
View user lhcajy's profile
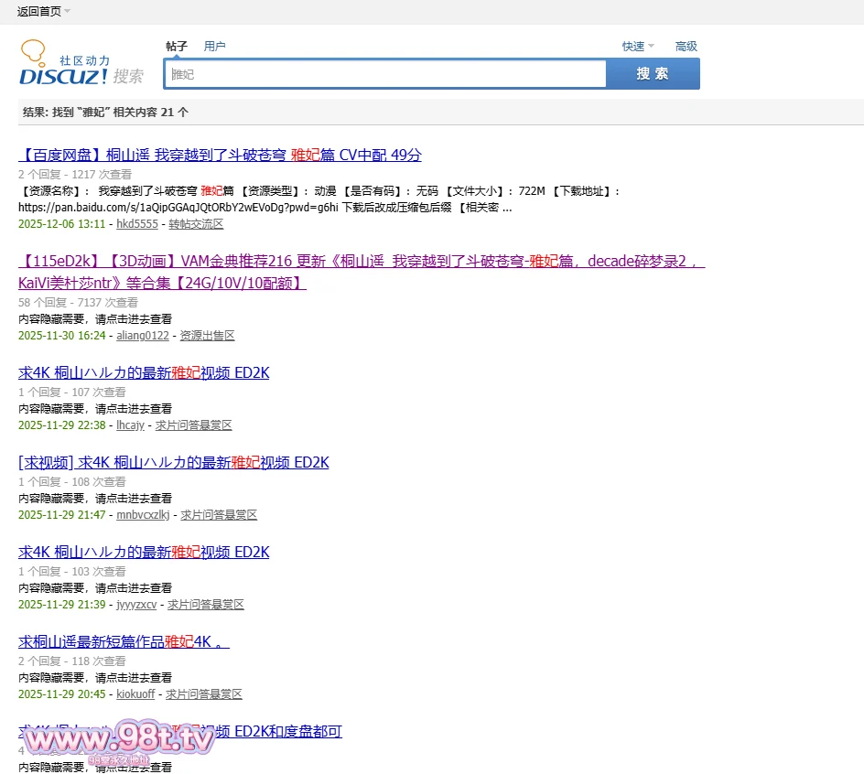(130, 425)
